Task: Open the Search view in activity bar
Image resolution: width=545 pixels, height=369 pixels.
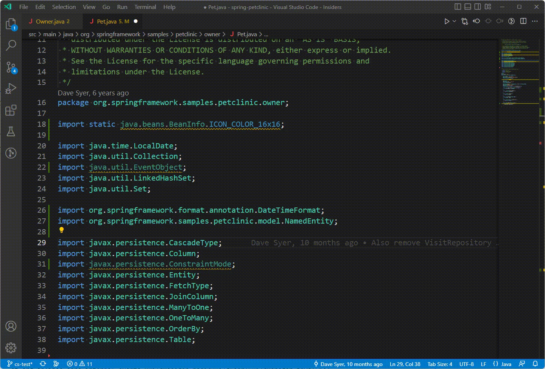Action: [x=11, y=46]
